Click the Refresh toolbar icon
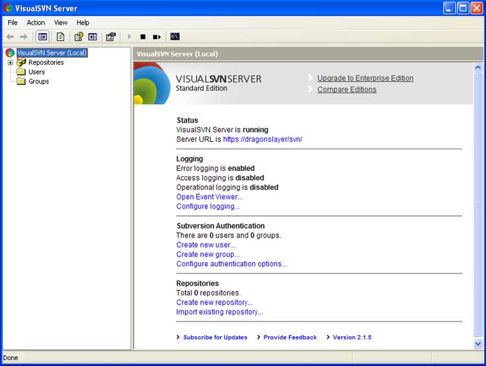Image resolution: width=486 pixels, height=366 pixels. [x=60, y=37]
